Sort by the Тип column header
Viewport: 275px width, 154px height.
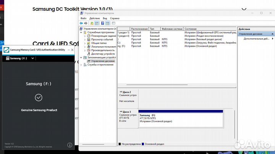155,29
